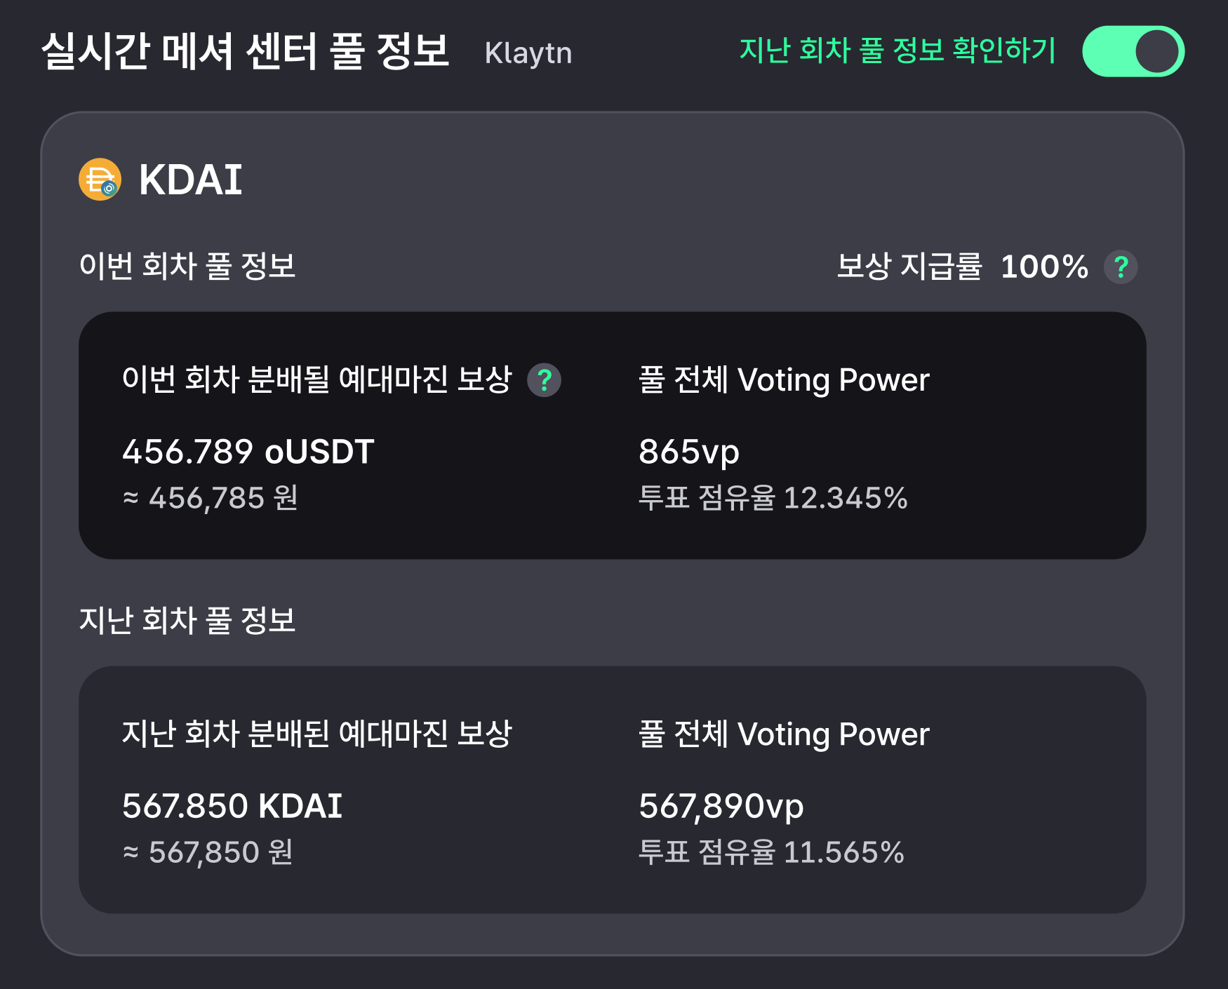1228x989 pixels.
Task: Click the 지난 회차 풀 정보 확인하기 label
Action: pyautogui.click(x=897, y=51)
